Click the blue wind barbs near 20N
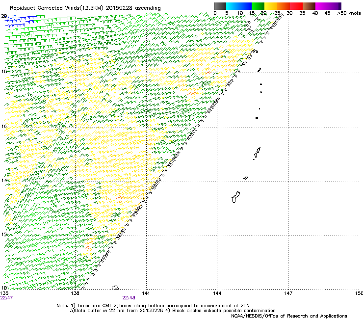 tap(21, 21)
